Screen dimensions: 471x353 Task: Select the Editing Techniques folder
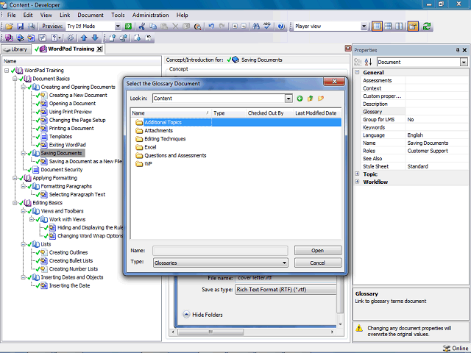[x=165, y=139]
